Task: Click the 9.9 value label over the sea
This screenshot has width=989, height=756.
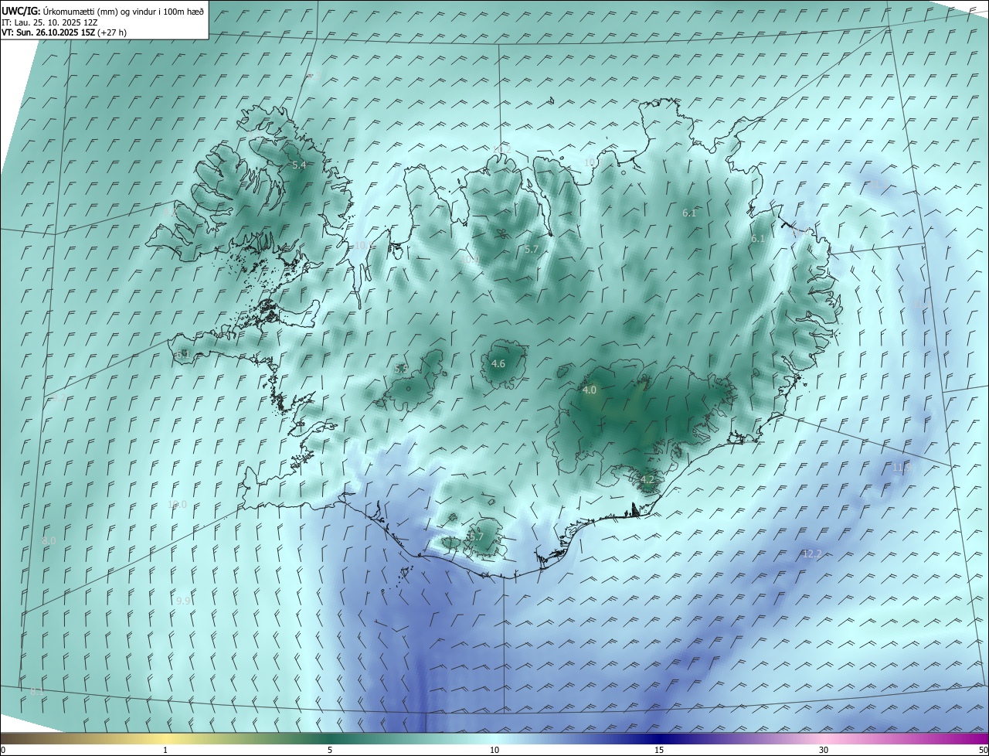Action: (184, 601)
